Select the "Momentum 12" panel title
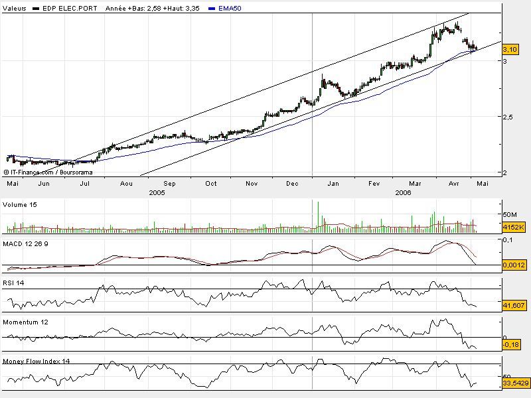The image size is (531, 398). pos(25,322)
